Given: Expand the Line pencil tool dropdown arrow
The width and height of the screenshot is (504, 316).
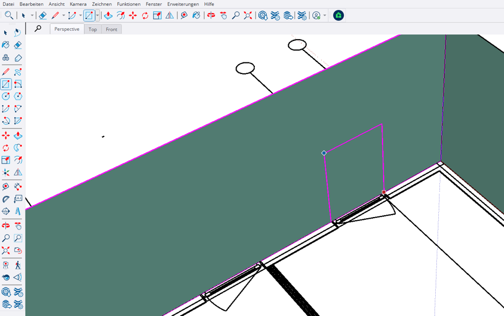Looking at the screenshot, I should click(x=64, y=16).
